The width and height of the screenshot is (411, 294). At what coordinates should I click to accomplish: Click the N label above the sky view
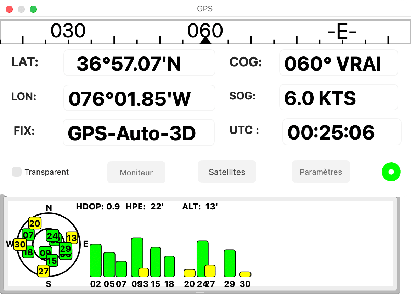(x=49, y=208)
